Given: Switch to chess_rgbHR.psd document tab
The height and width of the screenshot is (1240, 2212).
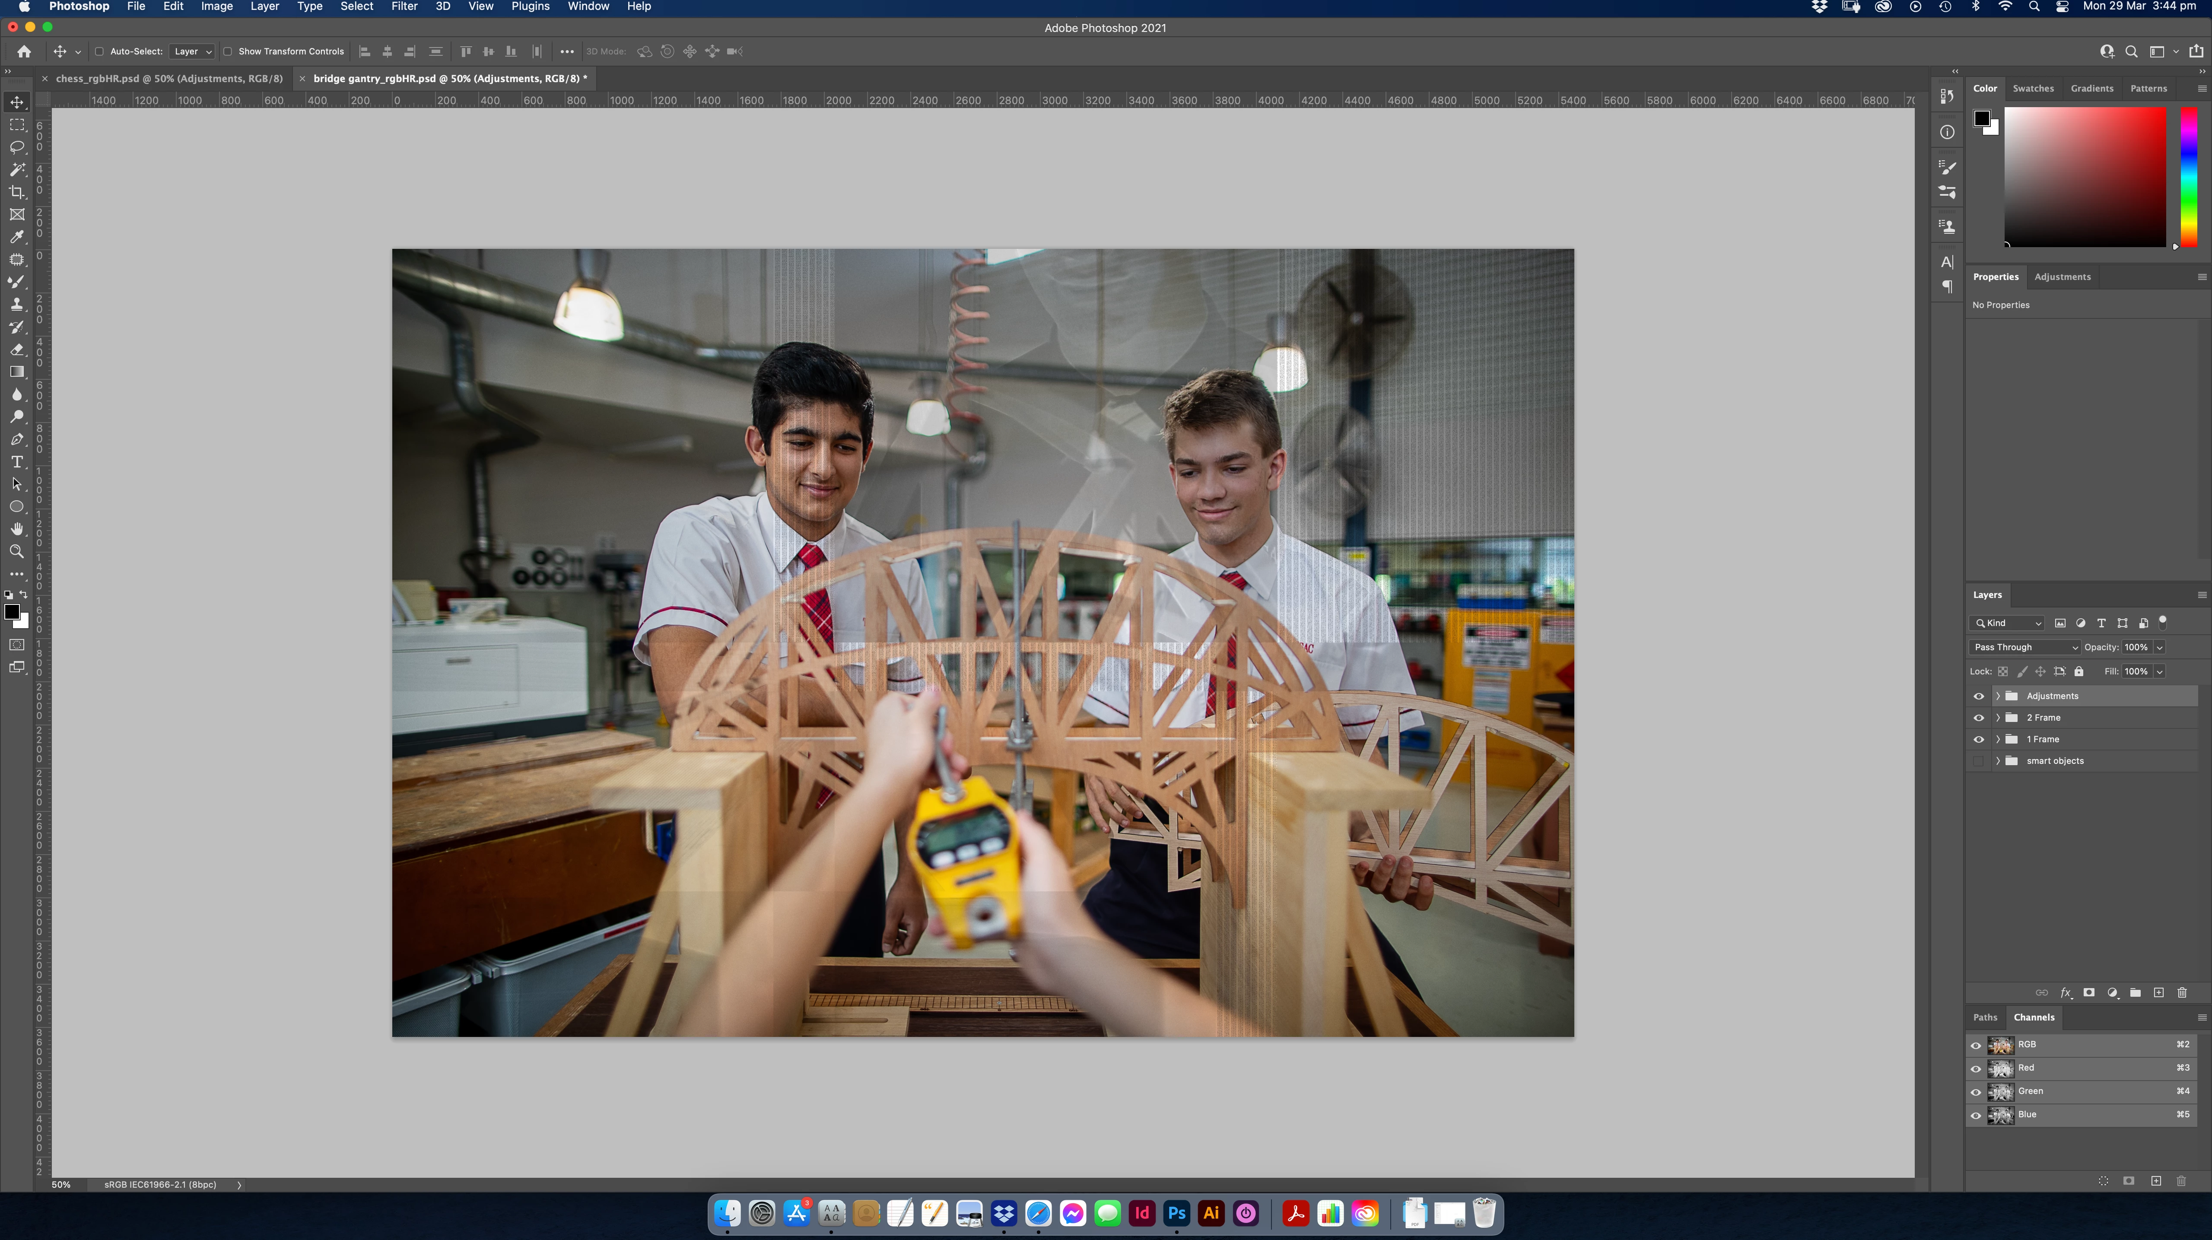Looking at the screenshot, I should pyautogui.click(x=168, y=78).
